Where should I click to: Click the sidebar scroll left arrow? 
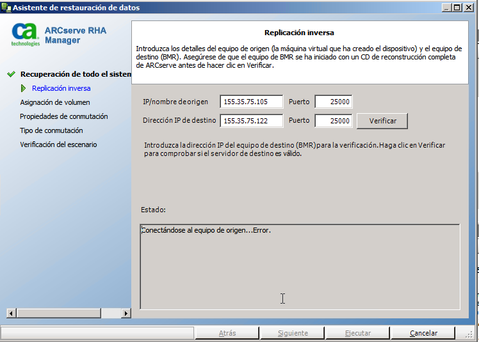[x=12, y=313]
